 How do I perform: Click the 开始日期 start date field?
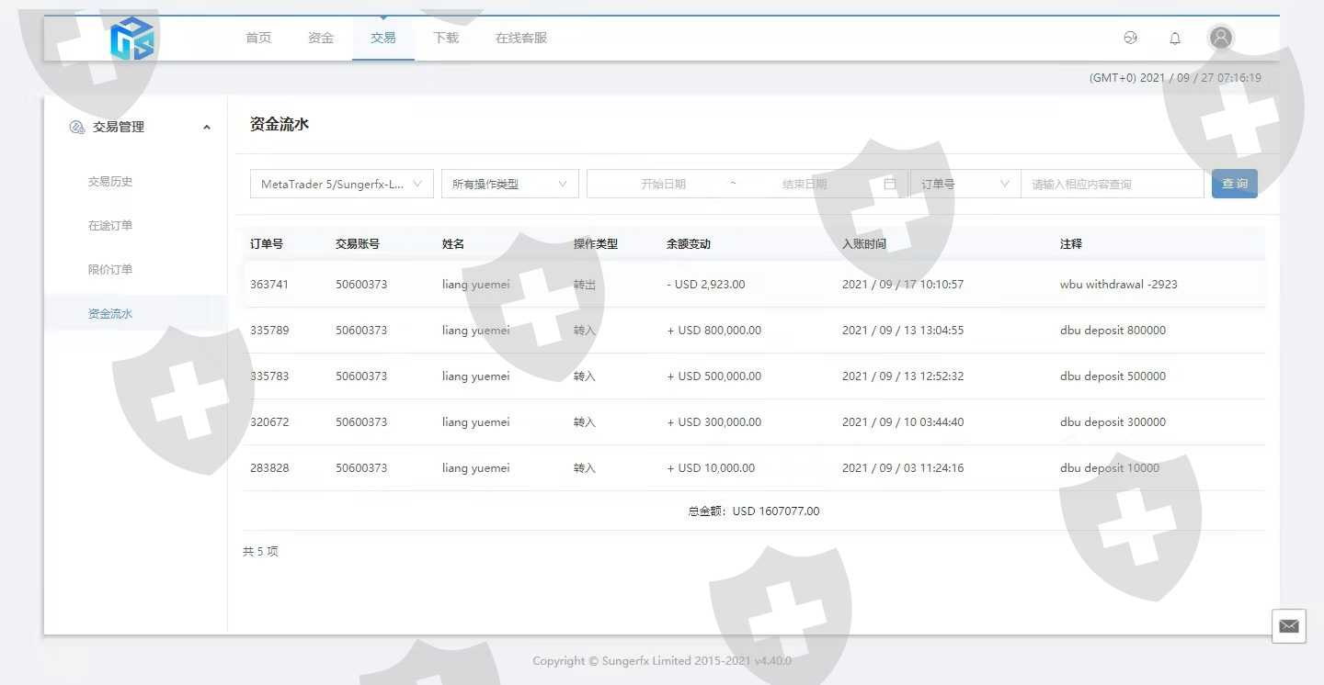(663, 184)
